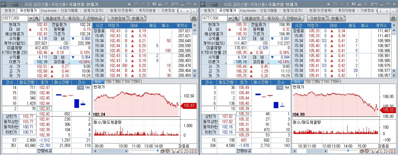Open the 167TC000 symbol code dropdown
398x155 pixels.
[230, 18]
